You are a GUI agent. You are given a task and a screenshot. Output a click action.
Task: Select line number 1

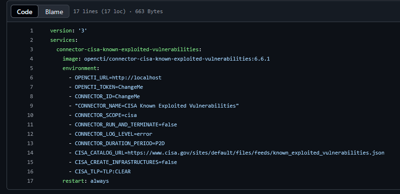(31, 31)
